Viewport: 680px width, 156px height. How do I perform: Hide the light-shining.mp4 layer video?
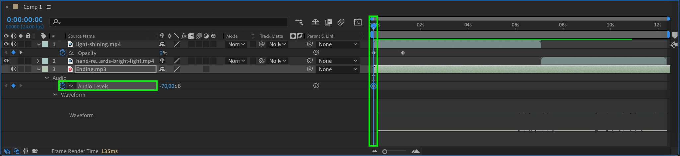[x=6, y=44]
